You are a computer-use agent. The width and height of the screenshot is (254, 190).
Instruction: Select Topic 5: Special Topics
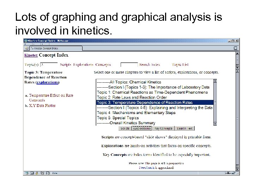(x=155, y=118)
